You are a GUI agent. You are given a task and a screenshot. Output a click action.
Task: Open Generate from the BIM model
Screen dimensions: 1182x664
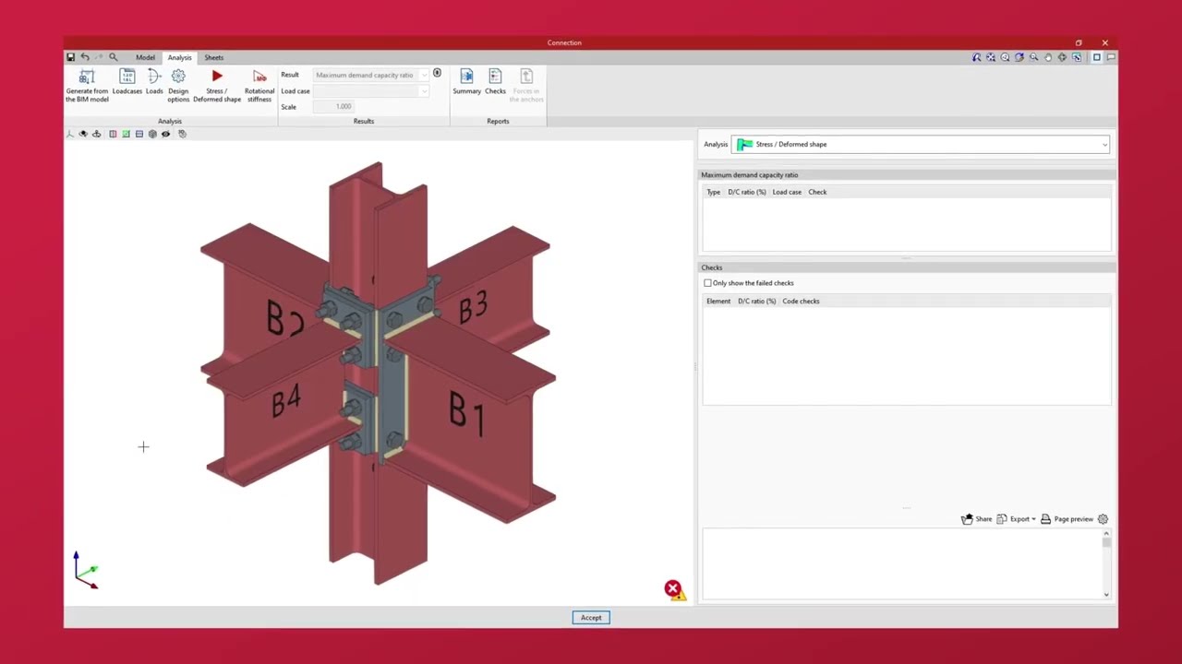(87, 85)
